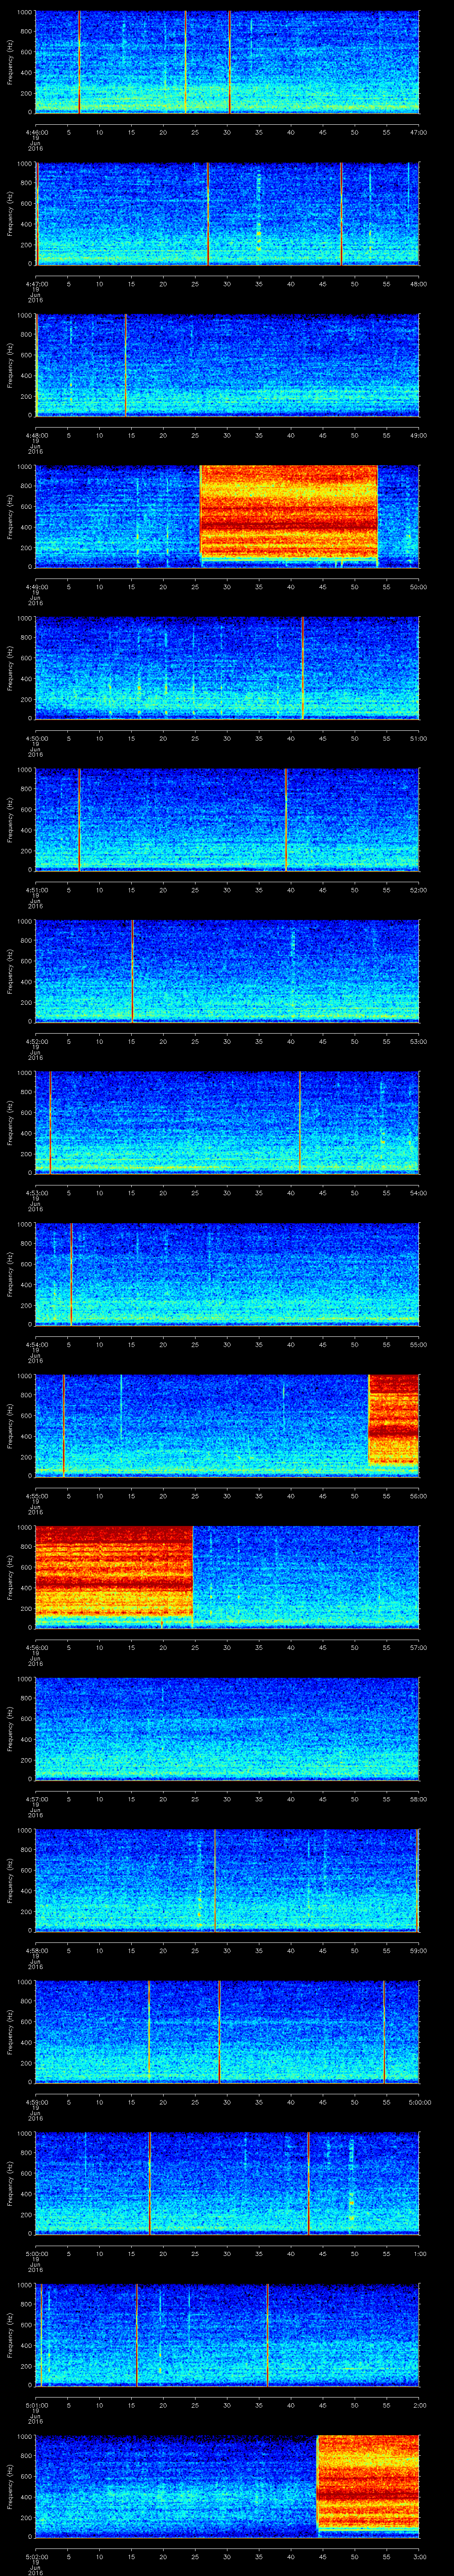Select the red line near 39 seconds in the 4:51:00 spectrogram

[286, 819]
